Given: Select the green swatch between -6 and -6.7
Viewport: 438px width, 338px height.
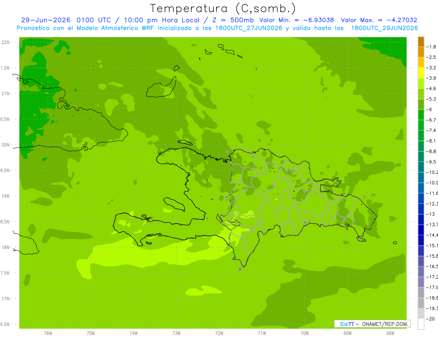Looking at the screenshot, I should coord(421,115).
